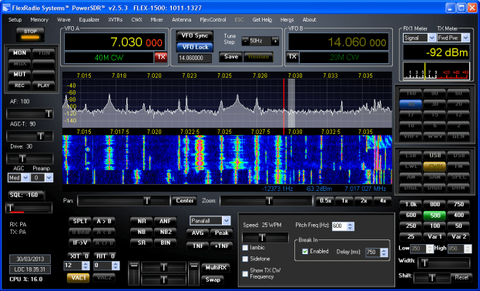Click the PLAY button

point(43,85)
